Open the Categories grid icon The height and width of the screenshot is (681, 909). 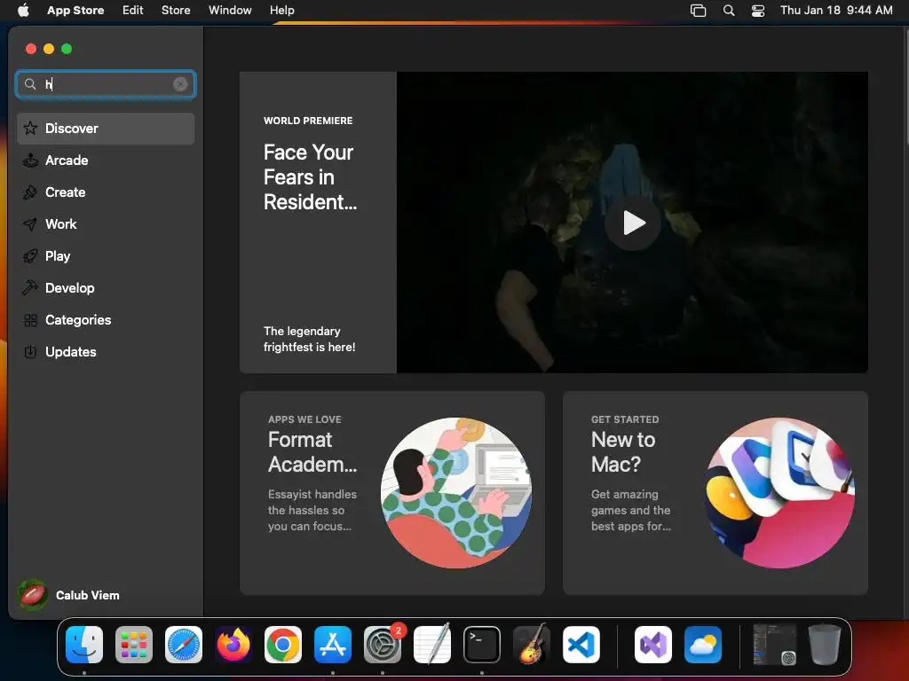(30, 319)
